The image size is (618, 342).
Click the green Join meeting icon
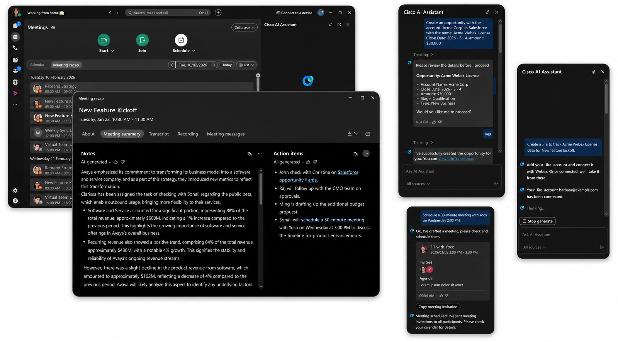(142, 40)
